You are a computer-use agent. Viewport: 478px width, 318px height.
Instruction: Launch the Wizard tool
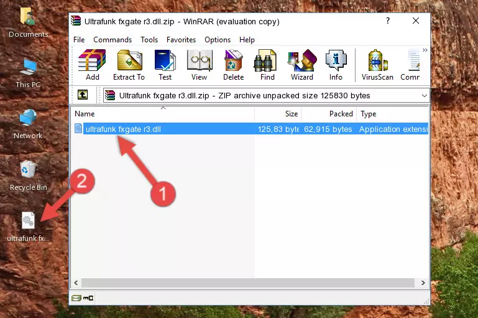point(302,65)
